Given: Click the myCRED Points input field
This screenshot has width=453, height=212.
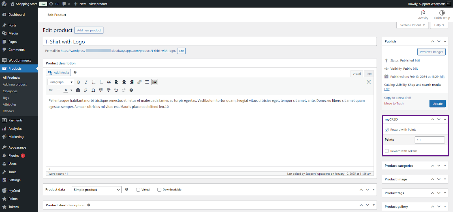Looking at the screenshot, I should (430, 140).
